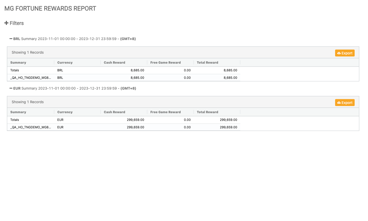
Task: Click the cloud icon on BRL Export button
Action: (339, 53)
